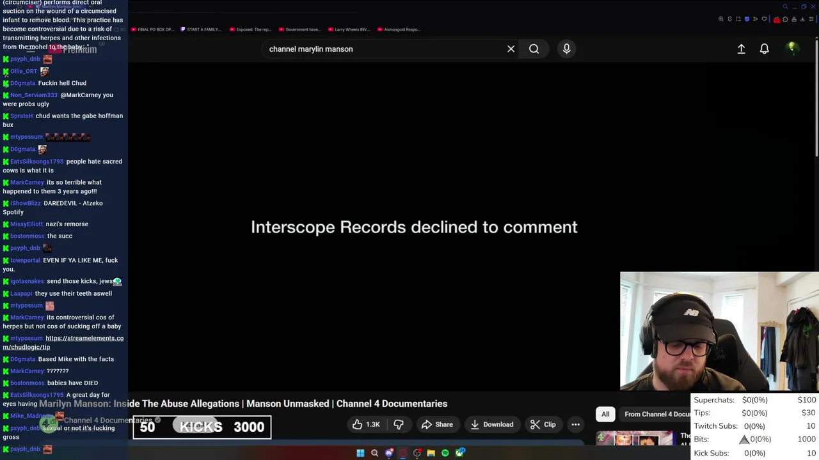The height and width of the screenshot is (460, 819).
Task: Click the Channel 4 Documentaries channel name
Action: point(107,420)
